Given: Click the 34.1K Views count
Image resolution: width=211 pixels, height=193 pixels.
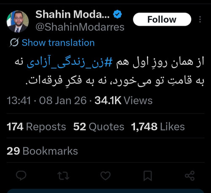Looking at the screenshot, I should tap(124, 101).
